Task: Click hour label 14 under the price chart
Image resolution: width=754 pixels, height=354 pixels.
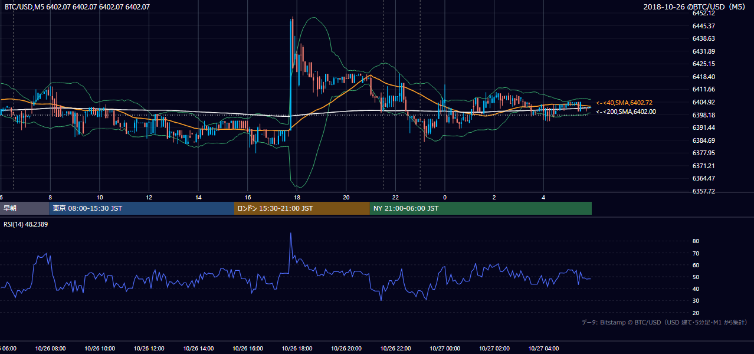Action: pyautogui.click(x=198, y=197)
